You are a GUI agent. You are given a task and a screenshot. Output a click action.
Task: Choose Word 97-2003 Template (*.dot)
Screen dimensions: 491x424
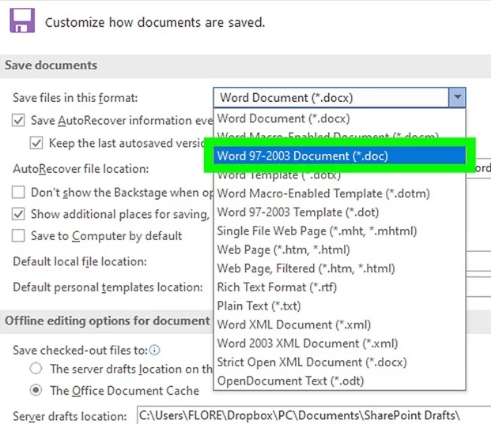click(339, 212)
